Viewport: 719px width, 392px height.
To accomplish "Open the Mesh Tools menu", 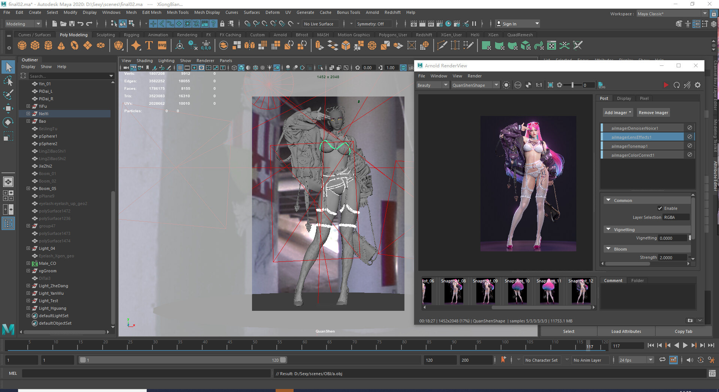I will coord(178,12).
